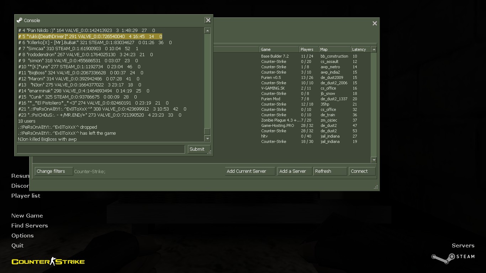Click Add Current Server button

tap(250, 171)
